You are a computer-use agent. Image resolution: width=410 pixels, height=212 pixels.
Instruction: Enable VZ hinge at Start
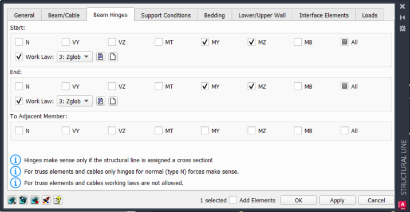(112, 42)
